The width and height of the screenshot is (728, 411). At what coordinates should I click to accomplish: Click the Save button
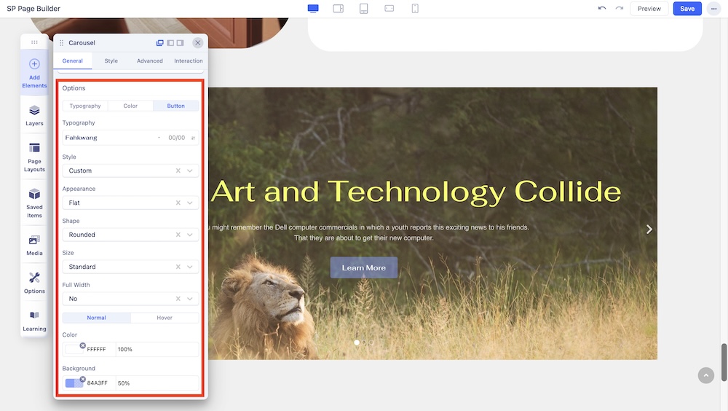coord(687,9)
